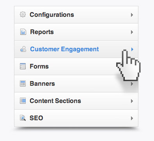The width and height of the screenshot is (154, 141).
Task: Expand the Banners submenu arrow
Action: [x=132, y=84]
